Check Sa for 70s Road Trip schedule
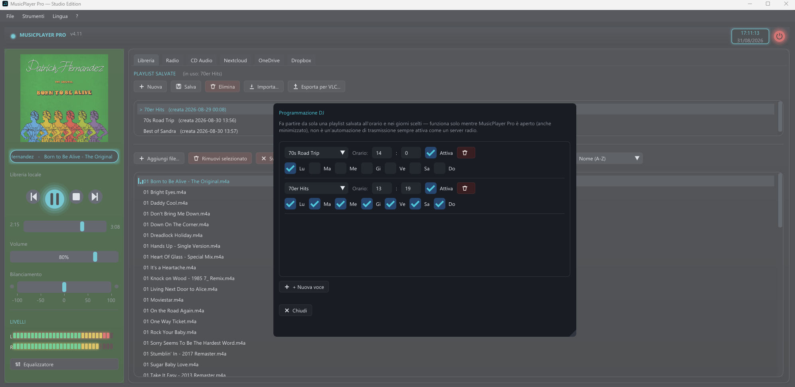Viewport: 795px width, 387px height. (415, 168)
